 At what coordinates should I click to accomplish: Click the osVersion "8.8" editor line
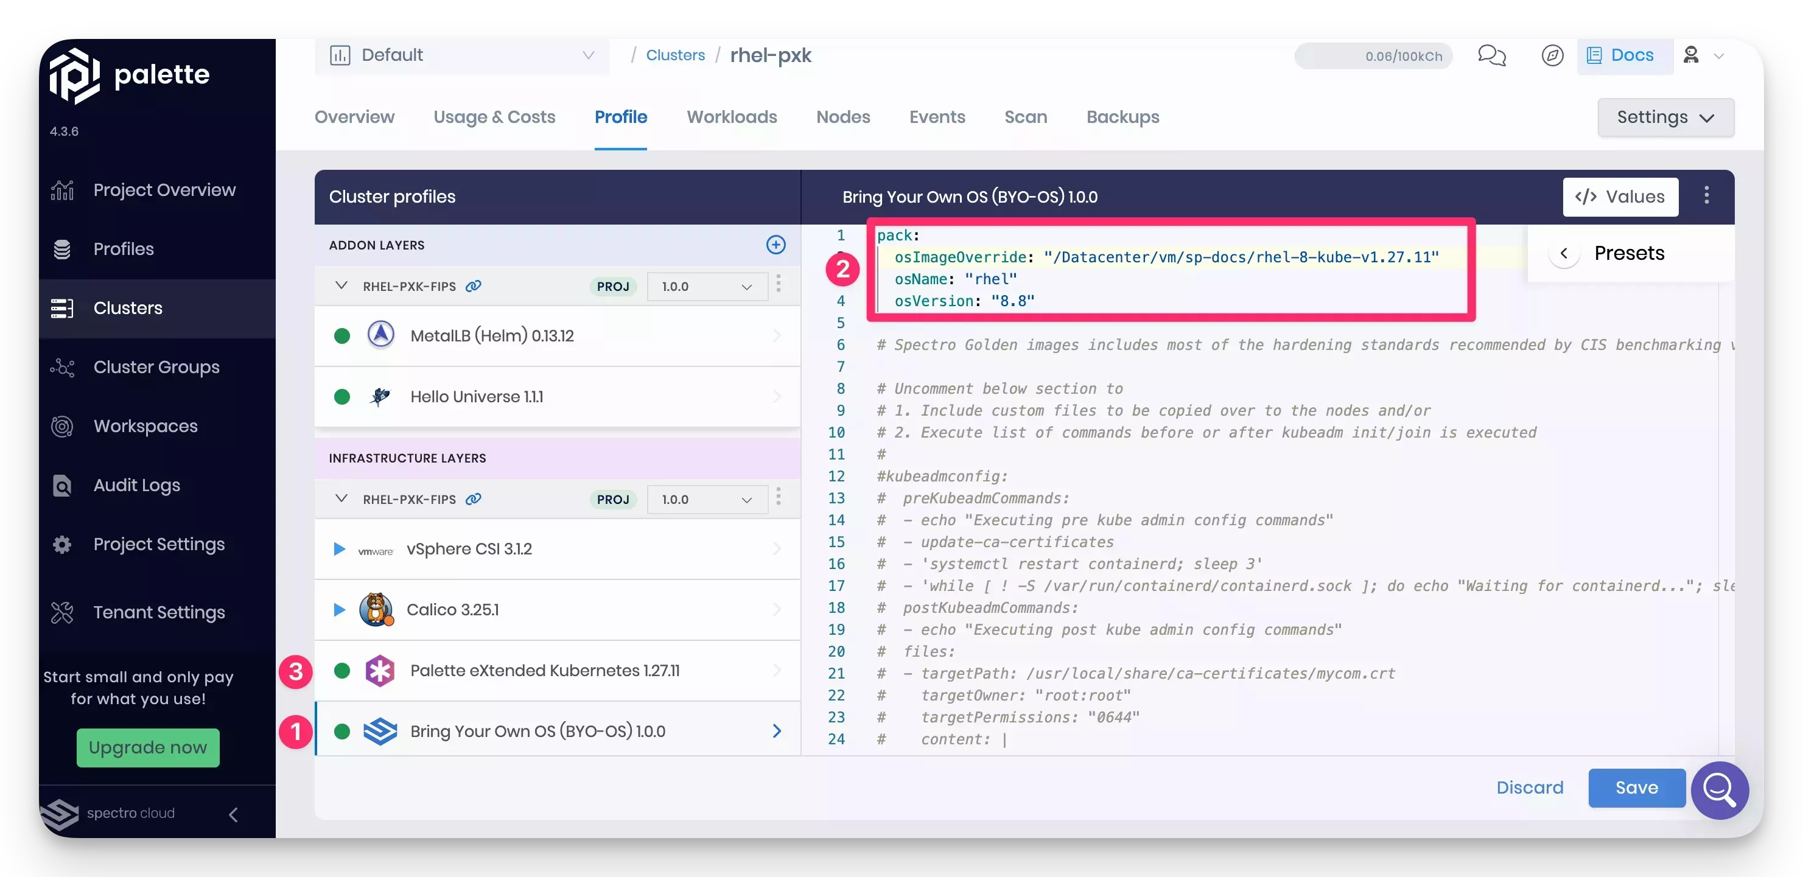click(964, 301)
